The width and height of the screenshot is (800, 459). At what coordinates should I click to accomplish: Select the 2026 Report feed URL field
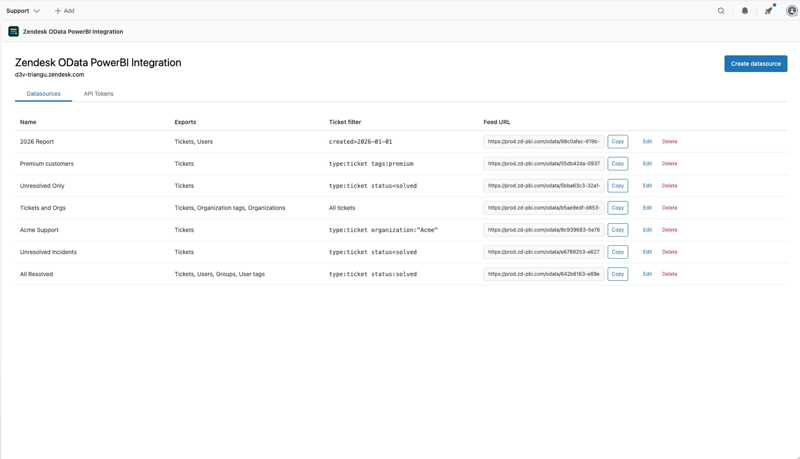pos(544,142)
